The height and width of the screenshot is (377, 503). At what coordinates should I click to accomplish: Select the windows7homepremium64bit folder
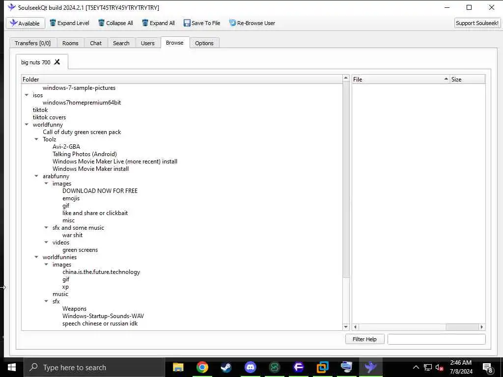pos(82,103)
